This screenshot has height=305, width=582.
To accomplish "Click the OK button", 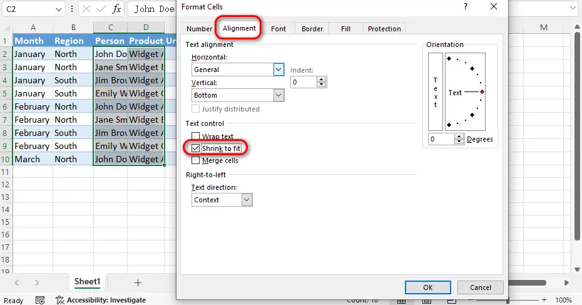I will (x=428, y=287).
